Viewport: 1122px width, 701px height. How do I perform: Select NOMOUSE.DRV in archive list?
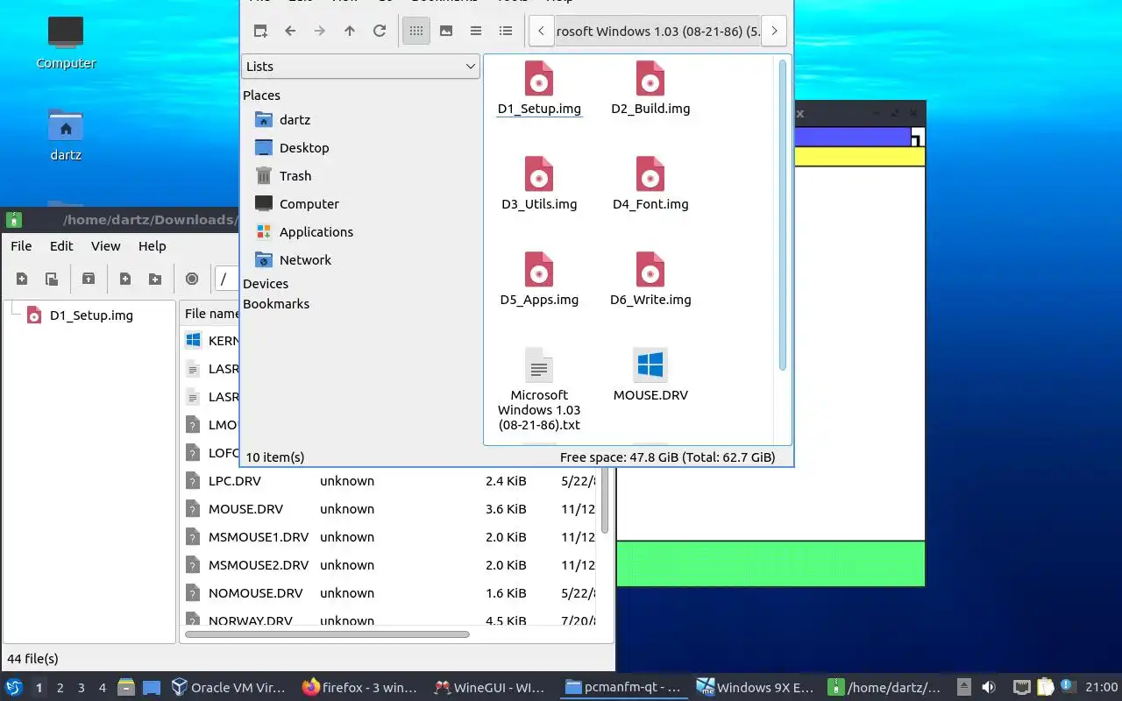click(x=389, y=593)
